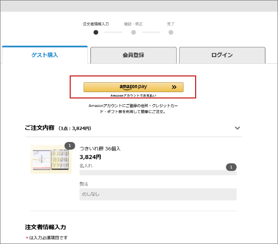Open the 熨斗 field showing のしなし

158,194
